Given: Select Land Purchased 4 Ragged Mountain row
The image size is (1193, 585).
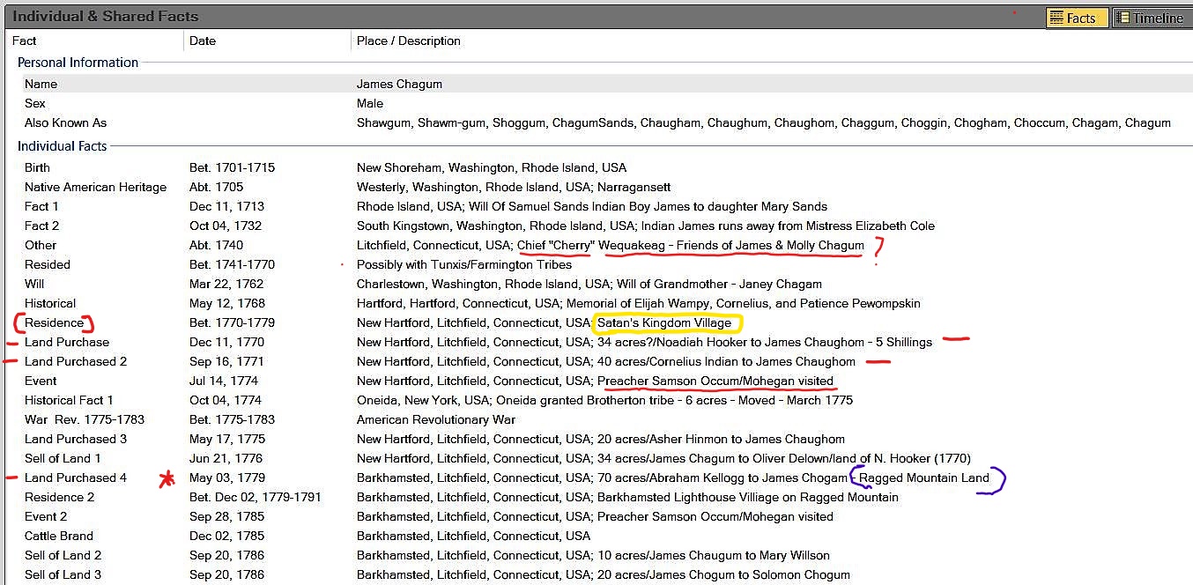Looking at the screenshot, I should coord(76,478).
